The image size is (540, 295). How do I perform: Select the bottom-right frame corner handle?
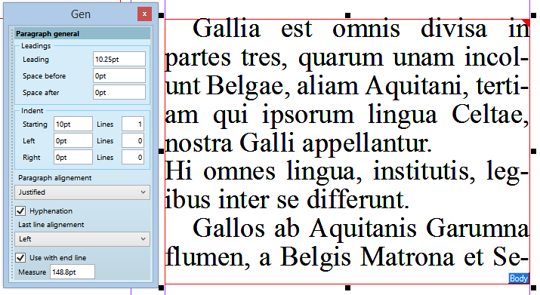(534, 287)
